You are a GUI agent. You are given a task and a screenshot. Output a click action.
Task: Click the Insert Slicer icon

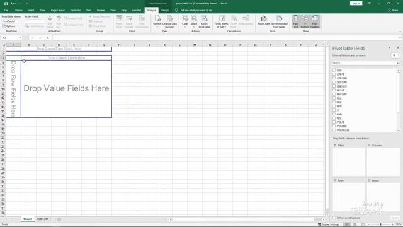tap(119, 21)
